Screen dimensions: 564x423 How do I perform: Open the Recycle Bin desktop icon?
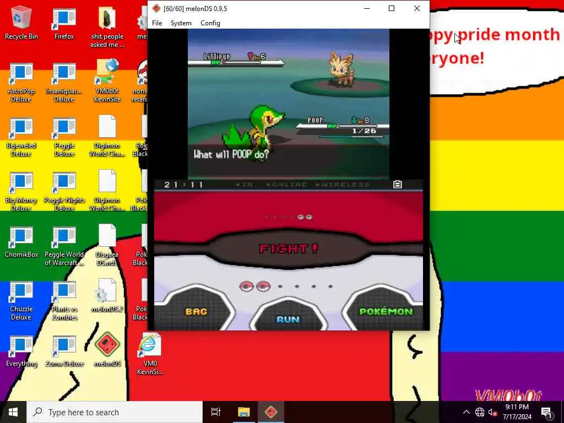click(21, 22)
